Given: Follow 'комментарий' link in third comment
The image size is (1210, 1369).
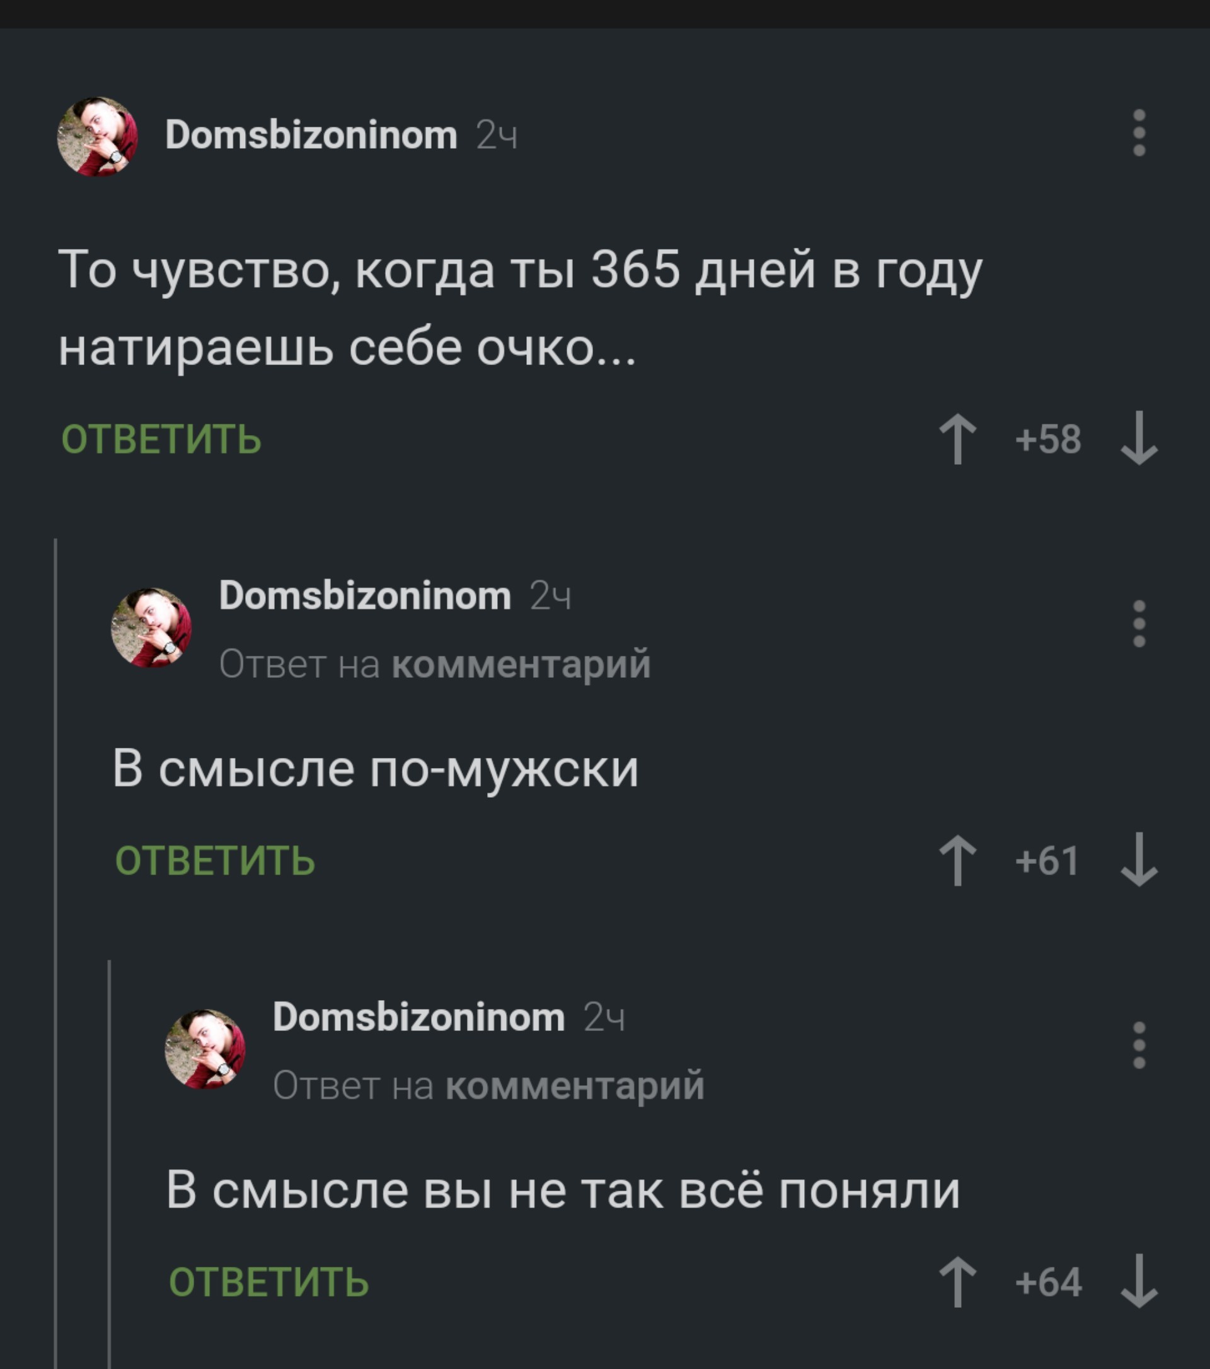Looking at the screenshot, I should 575,1086.
